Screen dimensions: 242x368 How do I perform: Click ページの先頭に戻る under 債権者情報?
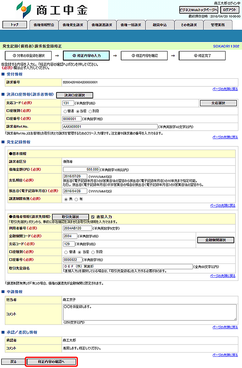(x=223, y=276)
